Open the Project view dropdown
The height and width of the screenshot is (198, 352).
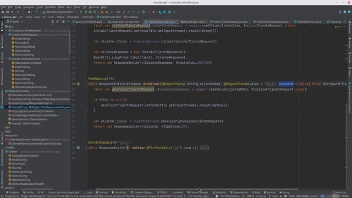pyautogui.click(x=15, y=22)
